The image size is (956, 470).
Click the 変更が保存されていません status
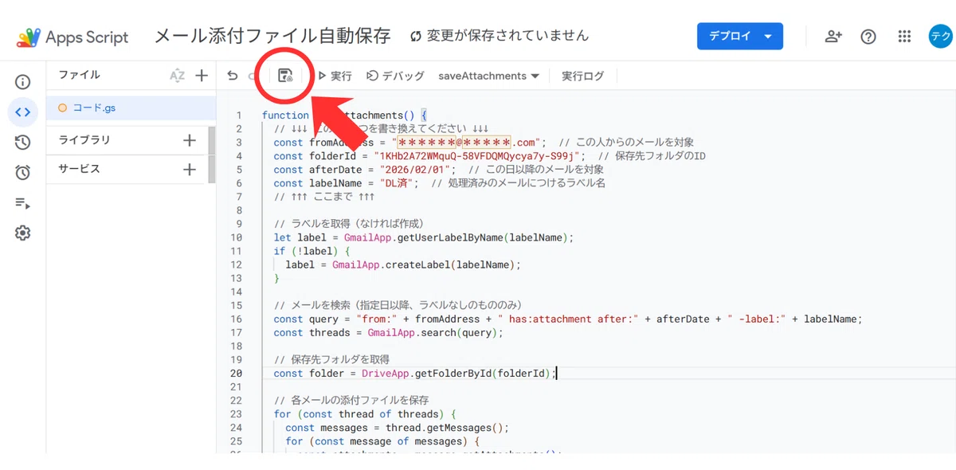[x=499, y=36]
